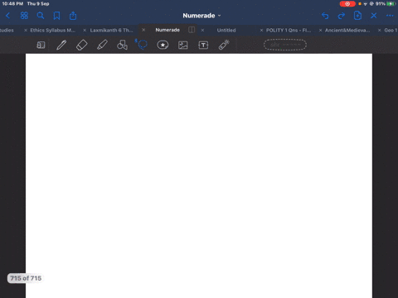Screen dimensions: 398x298
Task: Select the Laser pointer tool
Action: pyautogui.click(x=224, y=45)
